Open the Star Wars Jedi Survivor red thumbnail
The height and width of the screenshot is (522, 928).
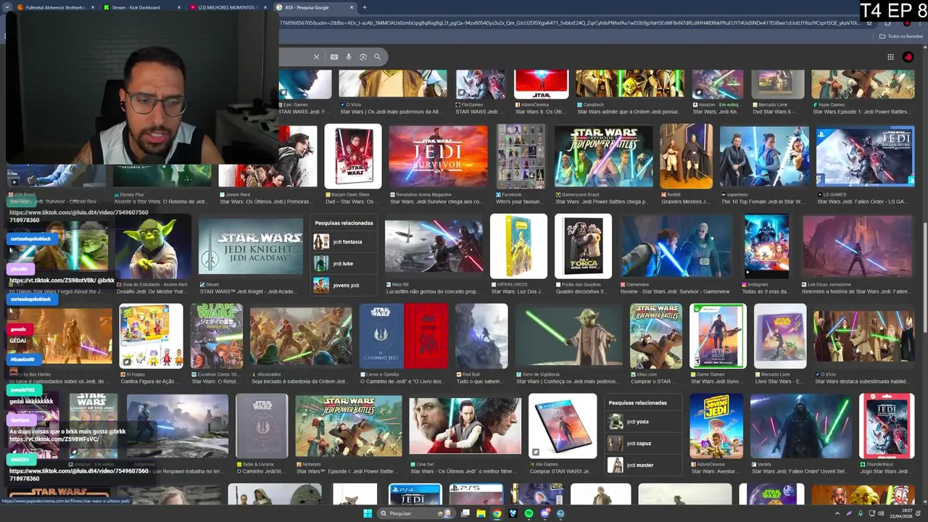[438, 156]
